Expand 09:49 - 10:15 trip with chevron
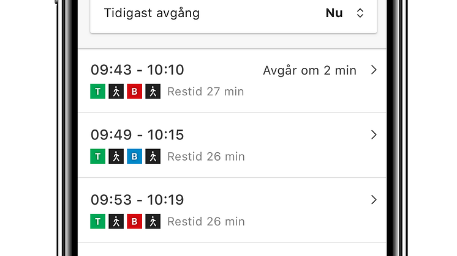 (x=374, y=135)
